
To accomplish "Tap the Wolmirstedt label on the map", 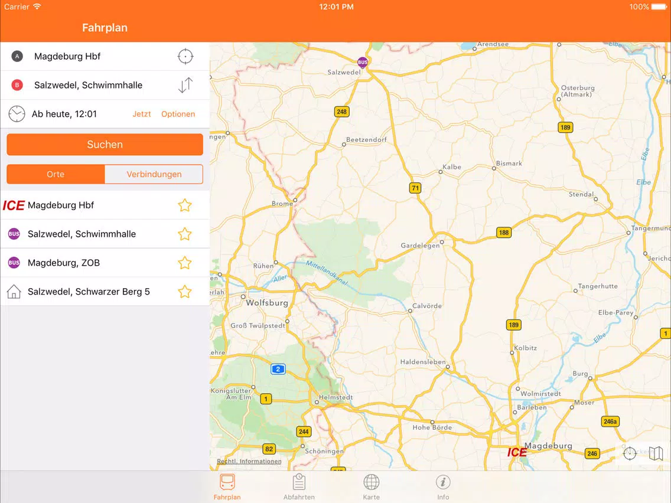I will point(540,394).
